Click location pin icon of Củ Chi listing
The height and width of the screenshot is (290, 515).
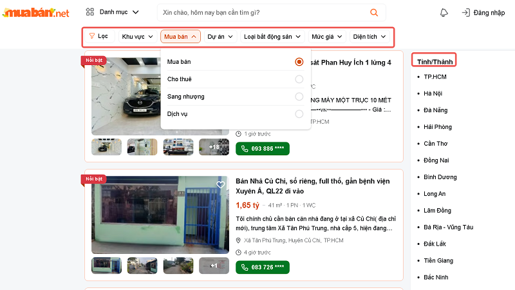pyautogui.click(x=238, y=240)
